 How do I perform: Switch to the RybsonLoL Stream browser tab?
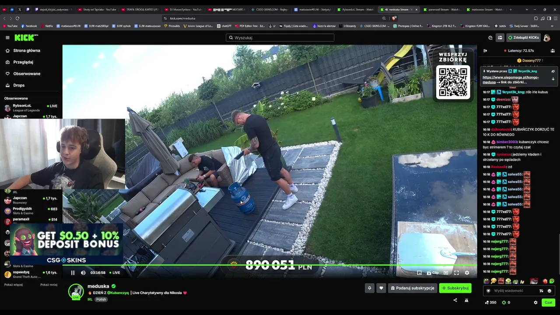click(355, 9)
